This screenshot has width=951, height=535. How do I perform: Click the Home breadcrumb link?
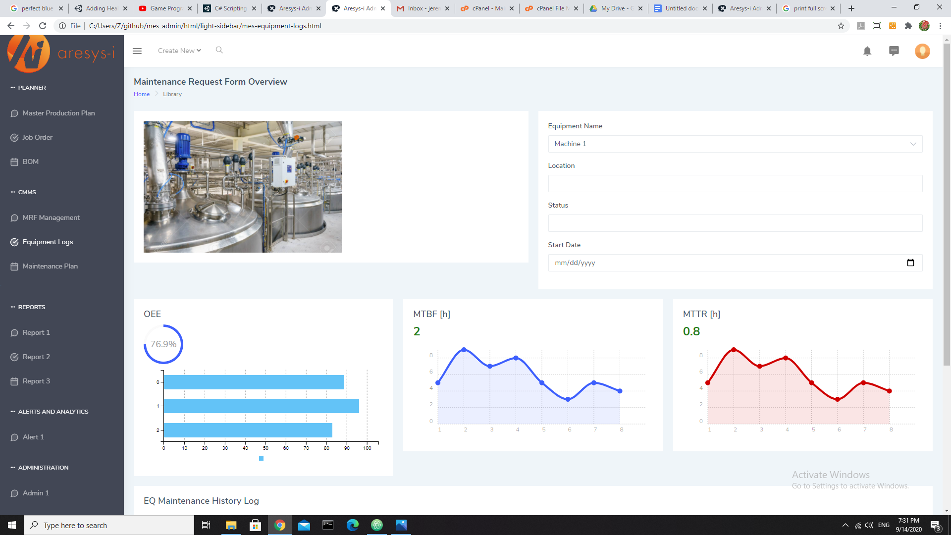142,94
